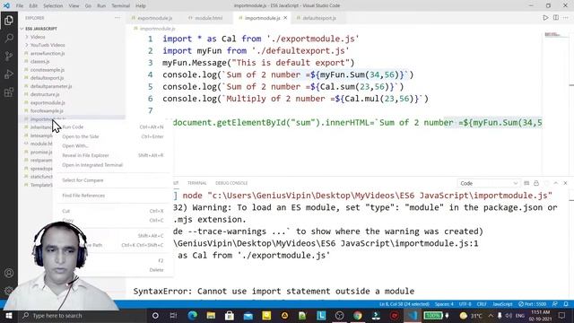The width and height of the screenshot is (574, 323).
Task: Open Microsoft Edge from taskbar
Action: (192, 315)
